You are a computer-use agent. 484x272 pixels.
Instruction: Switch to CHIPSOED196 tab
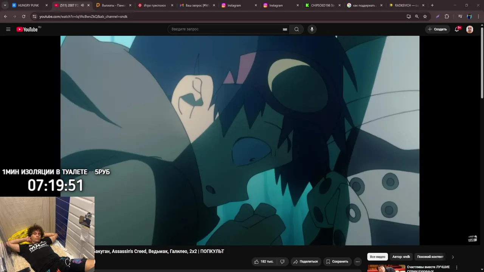pyautogui.click(x=323, y=5)
